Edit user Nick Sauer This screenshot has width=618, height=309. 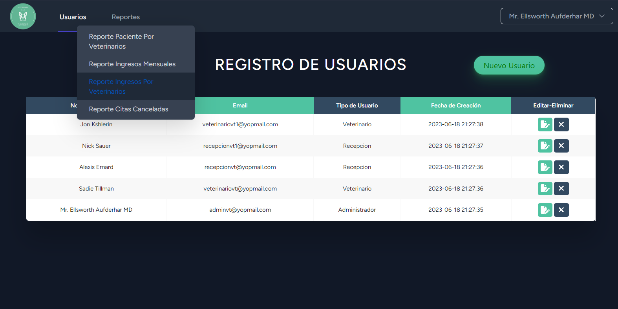(545, 146)
